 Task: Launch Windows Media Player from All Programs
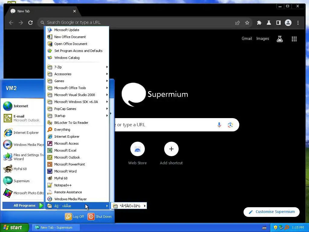click(77, 199)
